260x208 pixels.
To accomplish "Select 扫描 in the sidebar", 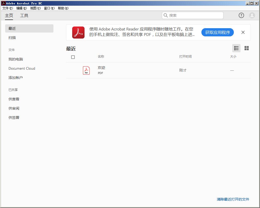I will click(x=12, y=38).
